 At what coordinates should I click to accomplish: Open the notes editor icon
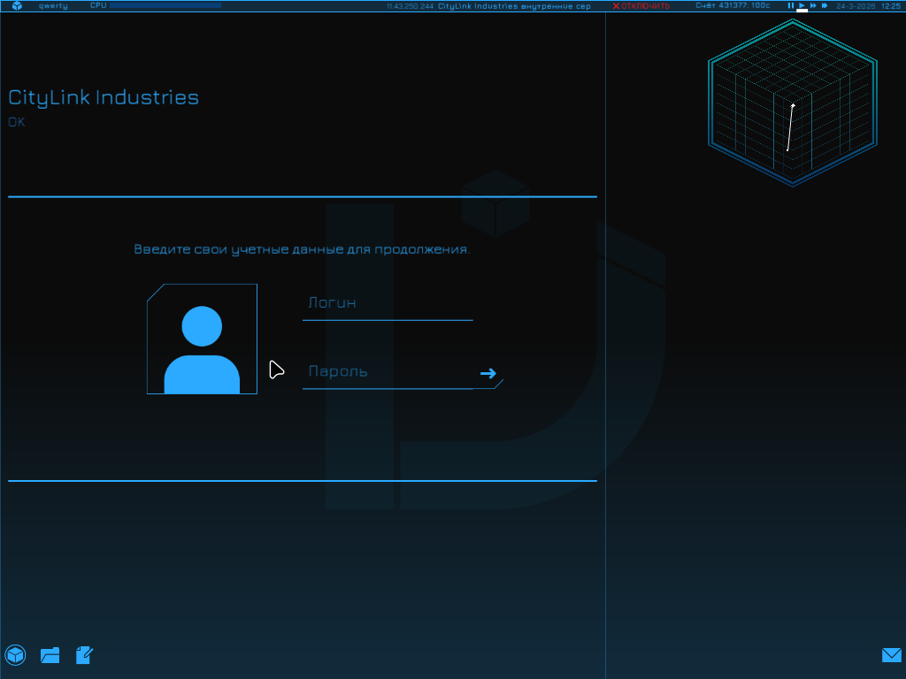pyautogui.click(x=85, y=655)
